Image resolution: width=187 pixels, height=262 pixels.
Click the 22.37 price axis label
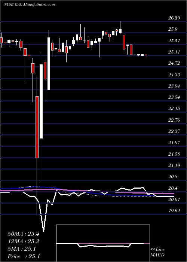[174, 131]
